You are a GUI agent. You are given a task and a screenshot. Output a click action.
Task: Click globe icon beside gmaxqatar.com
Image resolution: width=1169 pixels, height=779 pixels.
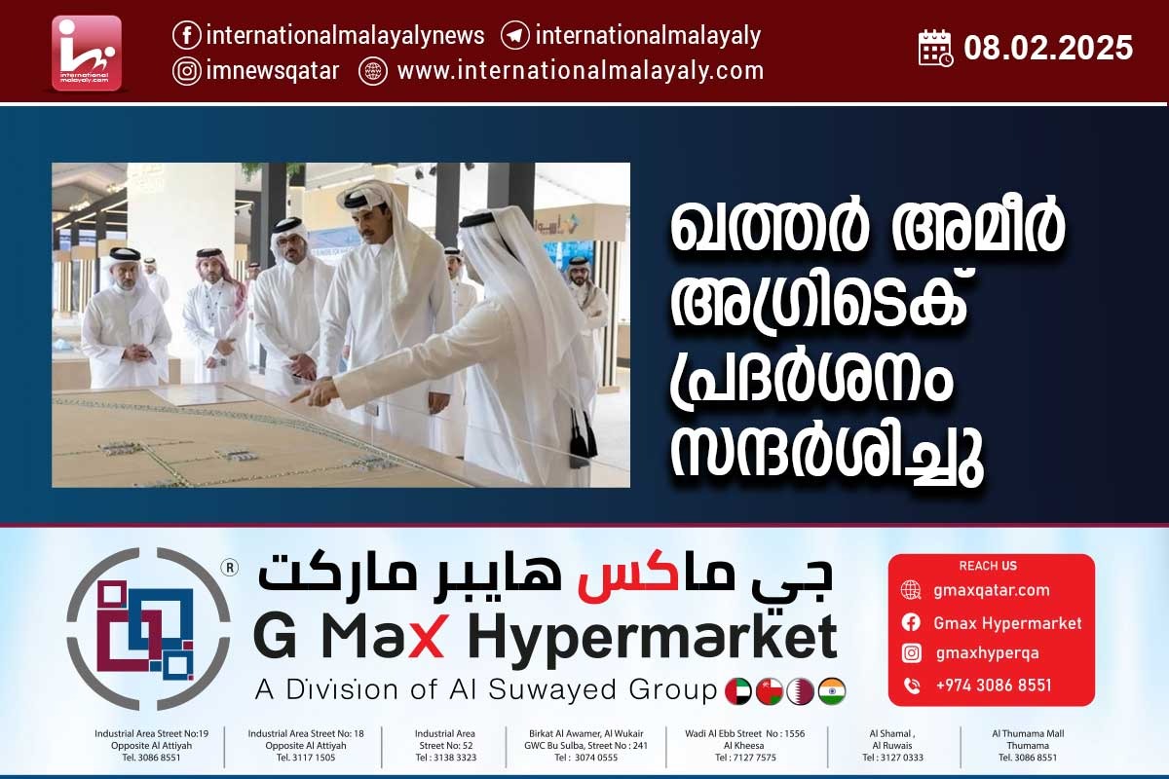(911, 590)
